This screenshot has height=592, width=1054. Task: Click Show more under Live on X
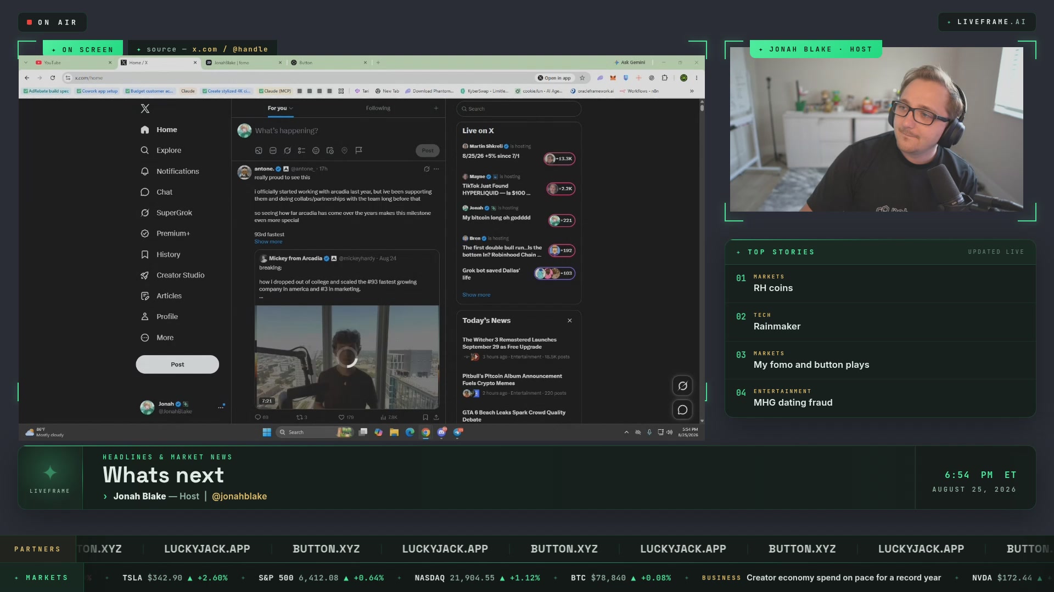click(x=476, y=295)
